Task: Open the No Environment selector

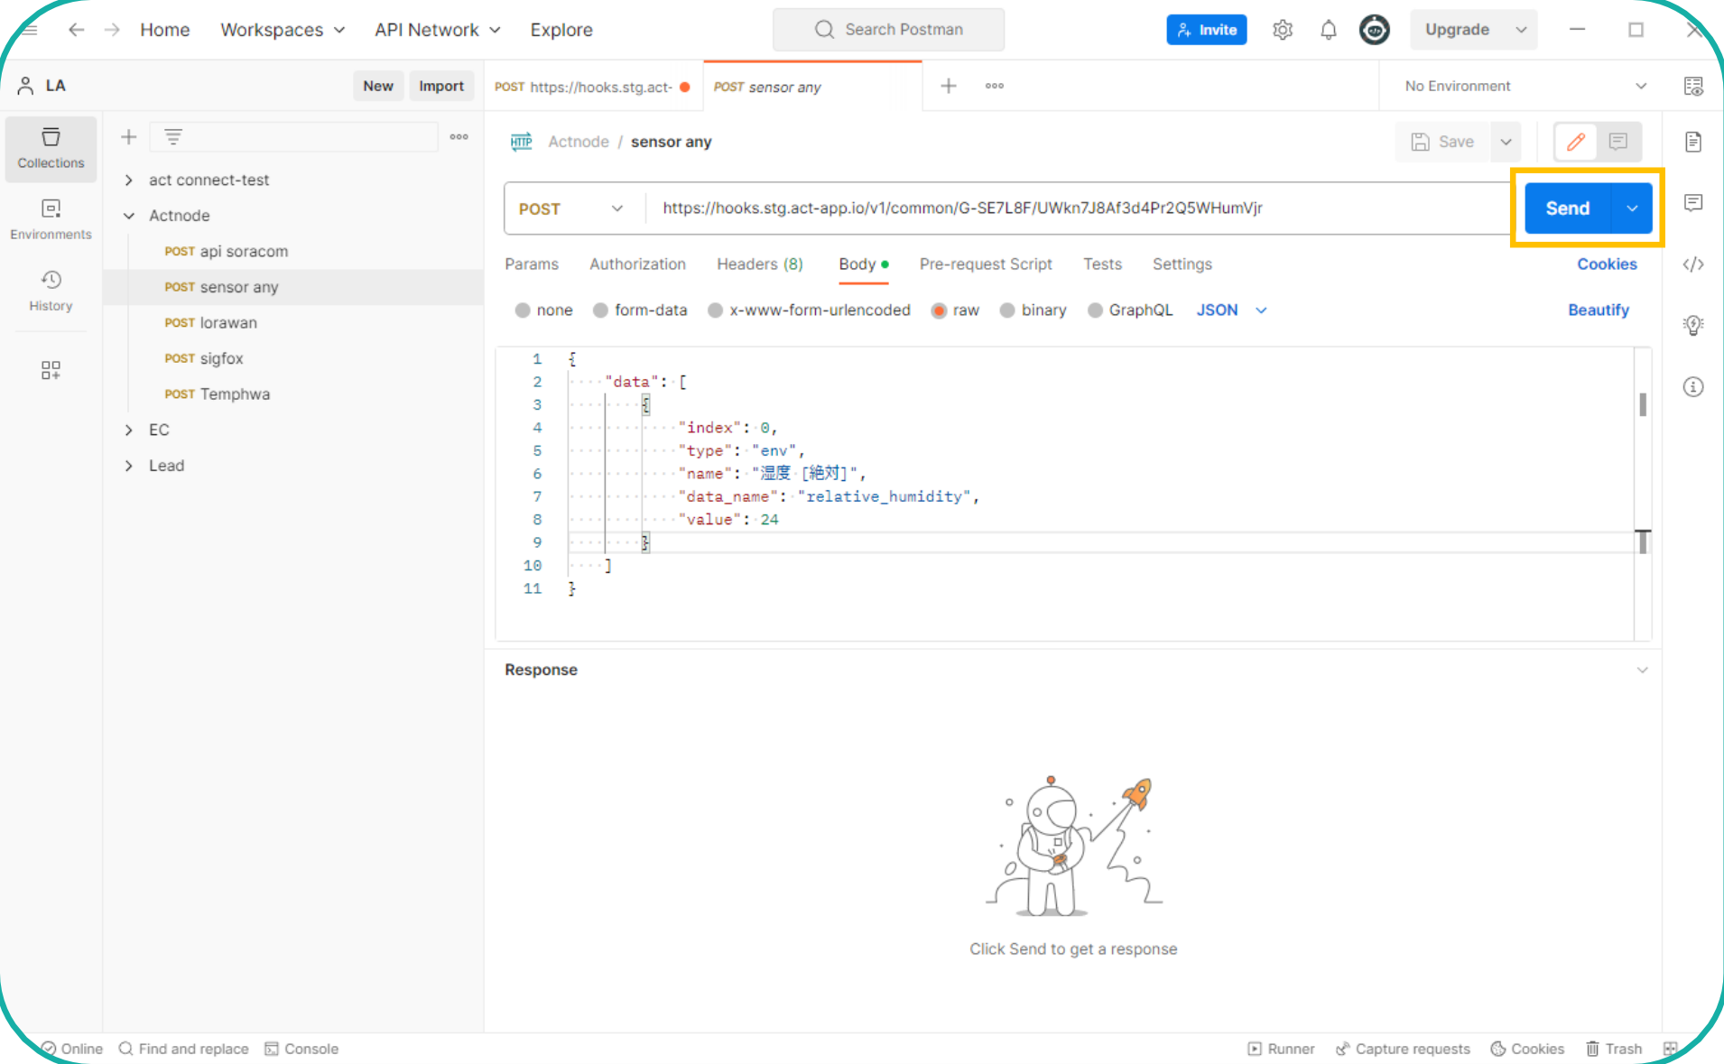Action: pyautogui.click(x=1524, y=86)
